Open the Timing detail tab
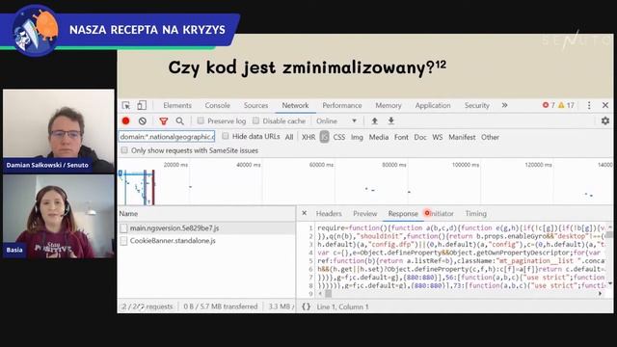This screenshot has width=617, height=347. coord(476,214)
